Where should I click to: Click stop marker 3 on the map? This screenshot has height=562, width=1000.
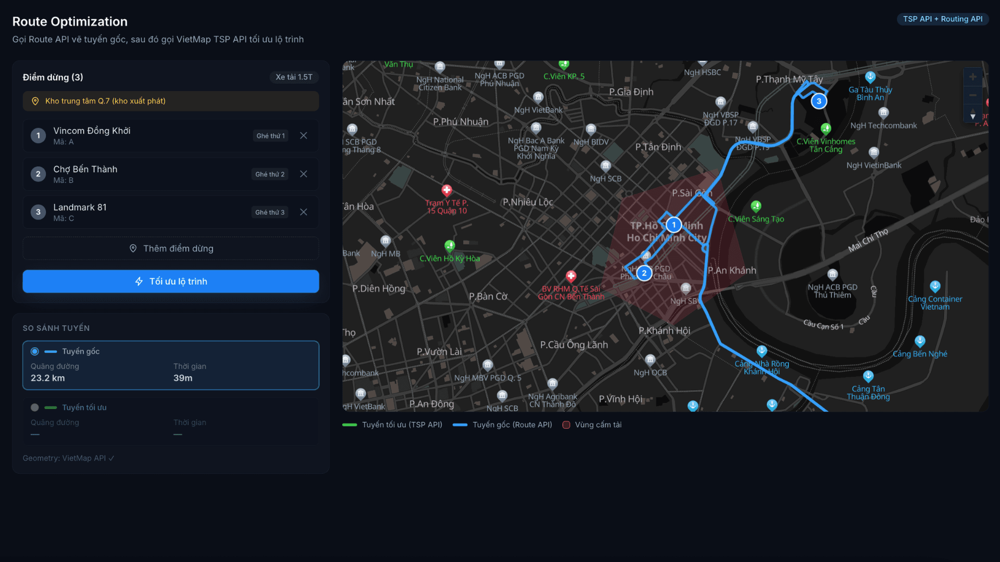point(819,101)
